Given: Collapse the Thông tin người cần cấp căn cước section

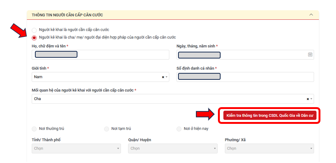Looking at the screenshot, I should [311, 15].
